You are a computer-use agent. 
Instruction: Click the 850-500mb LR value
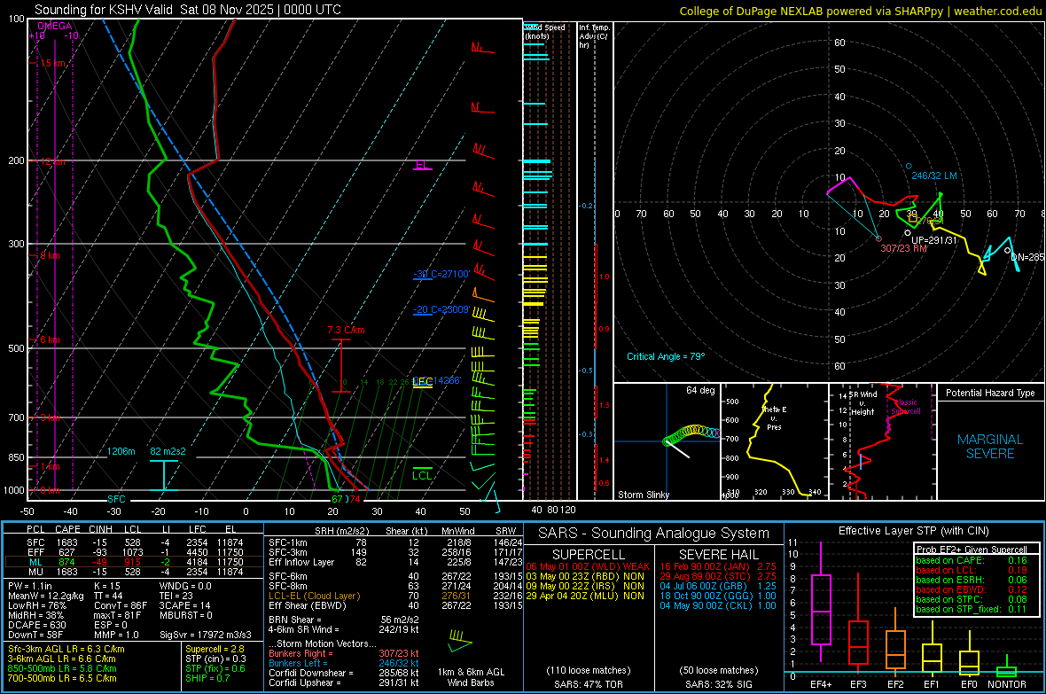[x=61, y=668]
